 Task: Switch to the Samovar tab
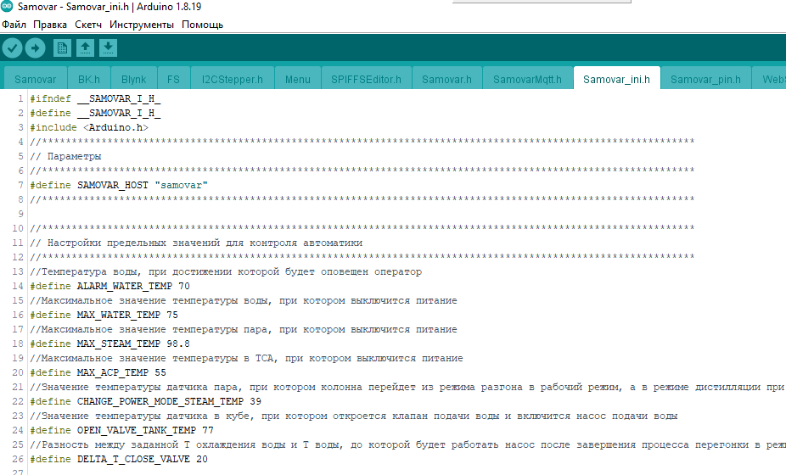pyautogui.click(x=35, y=80)
